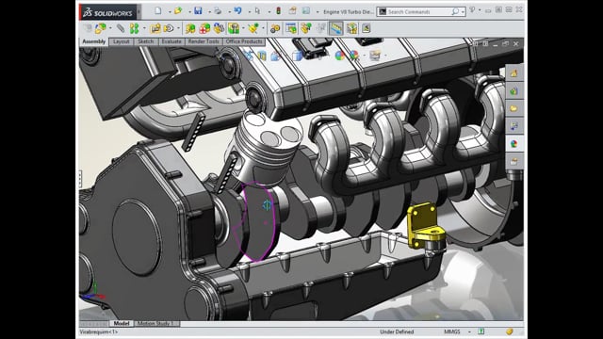Click the Apply Scene icon in viewport toolbar
This screenshot has height=339, width=603.
pos(354,56)
